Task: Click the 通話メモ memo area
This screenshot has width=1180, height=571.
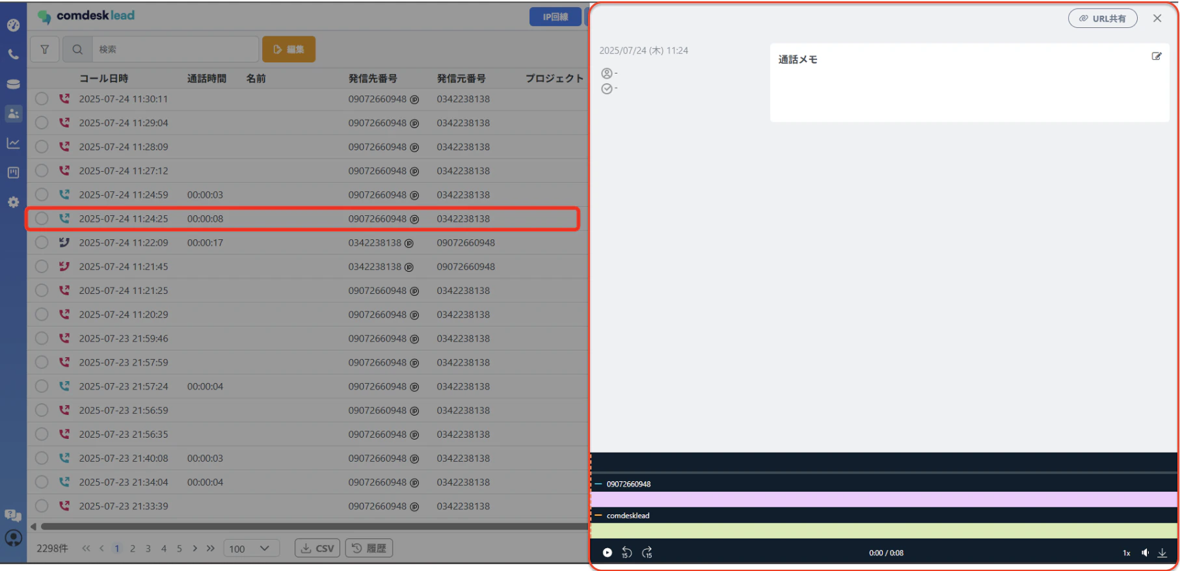Action: (969, 83)
